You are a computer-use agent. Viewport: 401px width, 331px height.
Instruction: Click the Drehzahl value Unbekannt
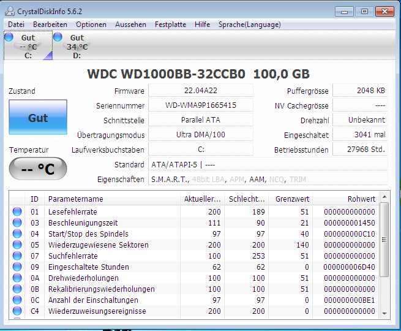[x=360, y=120]
